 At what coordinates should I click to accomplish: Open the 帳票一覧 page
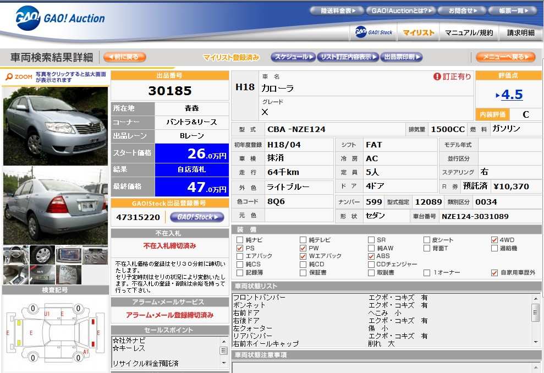513,11
